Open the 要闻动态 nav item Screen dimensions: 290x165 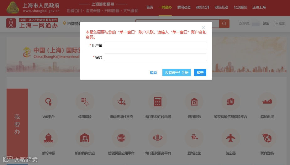click(x=184, y=7)
